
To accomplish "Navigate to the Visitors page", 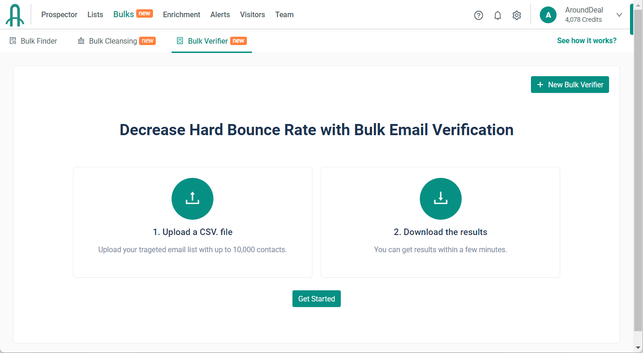I will pos(252,15).
